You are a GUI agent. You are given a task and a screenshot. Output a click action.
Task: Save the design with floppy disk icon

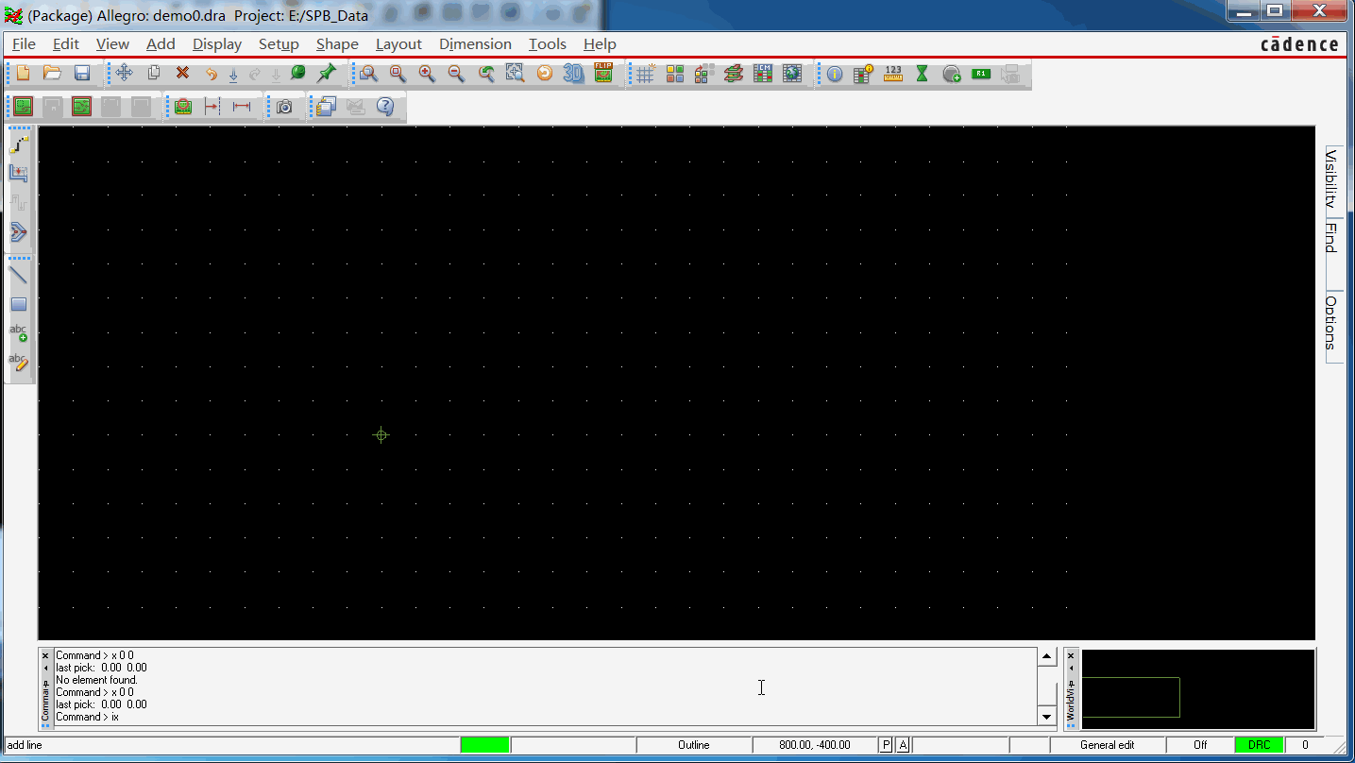coord(82,74)
